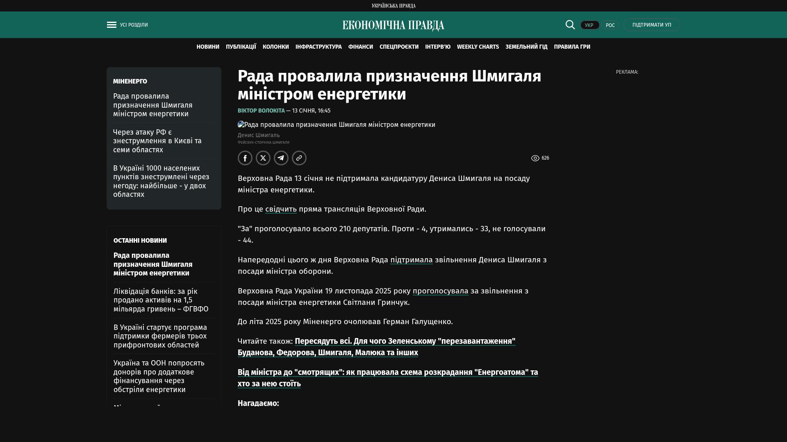This screenshot has height=442, width=787.
Task: Open the Weekly Charts menu item
Action: coord(478,47)
